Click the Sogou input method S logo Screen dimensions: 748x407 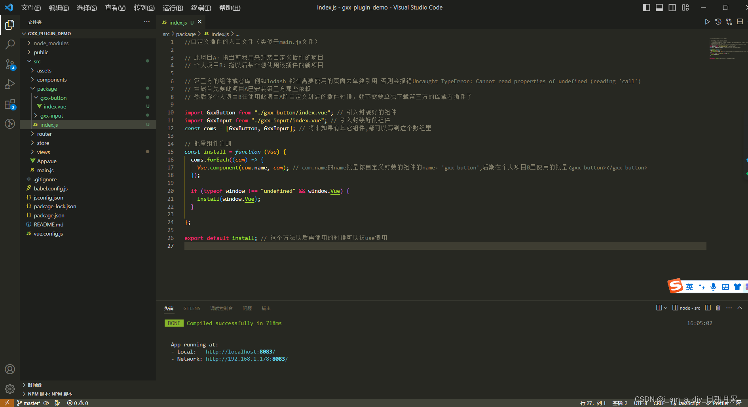click(x=676, y=285)
